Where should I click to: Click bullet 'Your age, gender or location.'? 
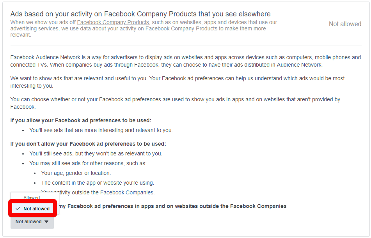point(76,173)
